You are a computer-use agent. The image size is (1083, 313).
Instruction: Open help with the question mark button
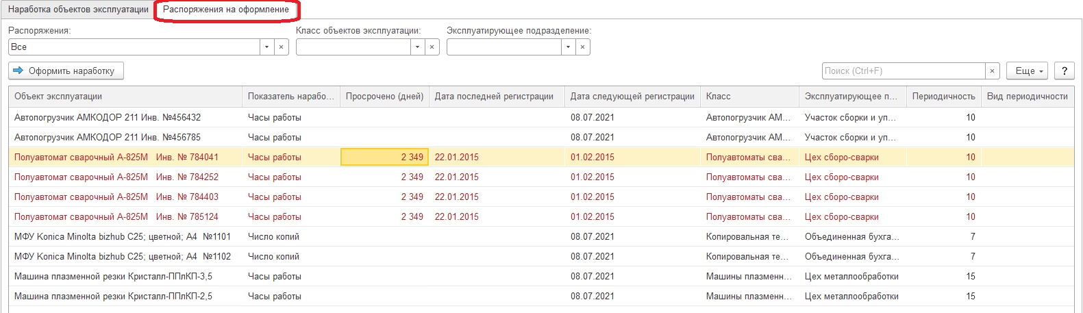coord(1064,71)
